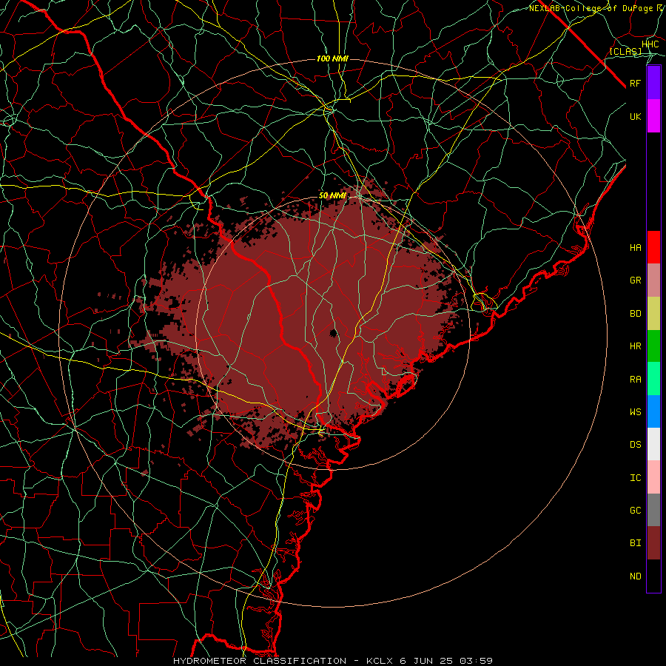Screen dimensions: 666x666
Task: Click the UK legend label
Action: point(635,116)
